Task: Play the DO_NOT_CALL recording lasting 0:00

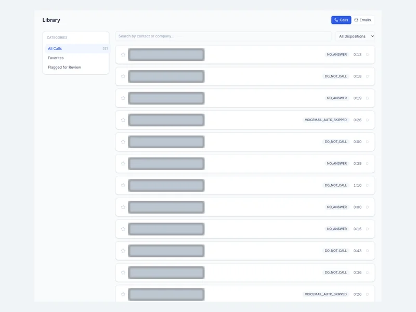Action: pyautogui.click(x=368, y=141)
